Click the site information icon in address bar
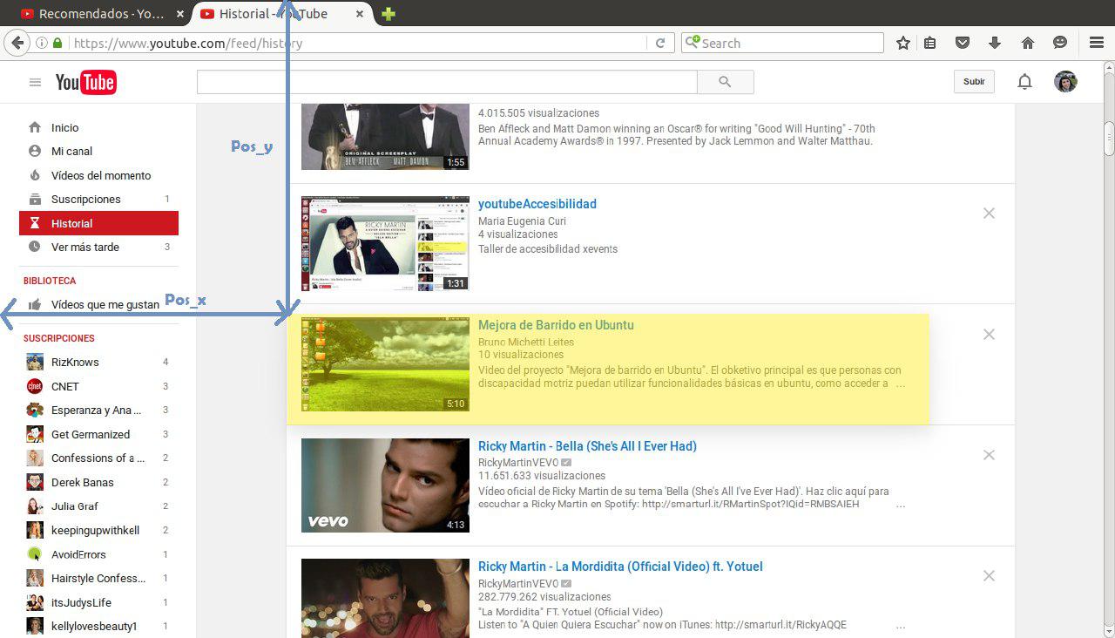Viewport: 1115px width, 638px height. [41, 43]
